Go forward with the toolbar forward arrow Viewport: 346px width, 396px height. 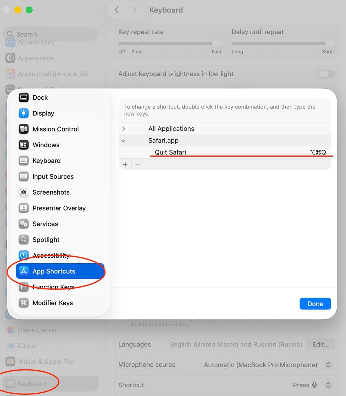[134, 10]
